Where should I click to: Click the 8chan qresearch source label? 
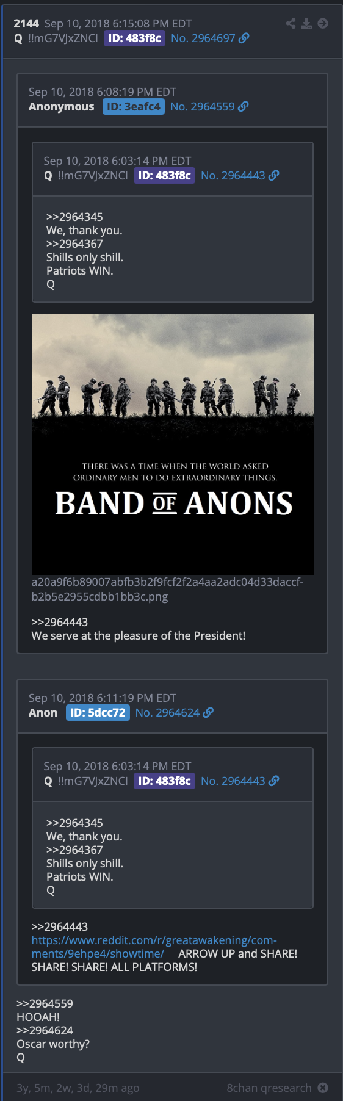click(269, 1088)
